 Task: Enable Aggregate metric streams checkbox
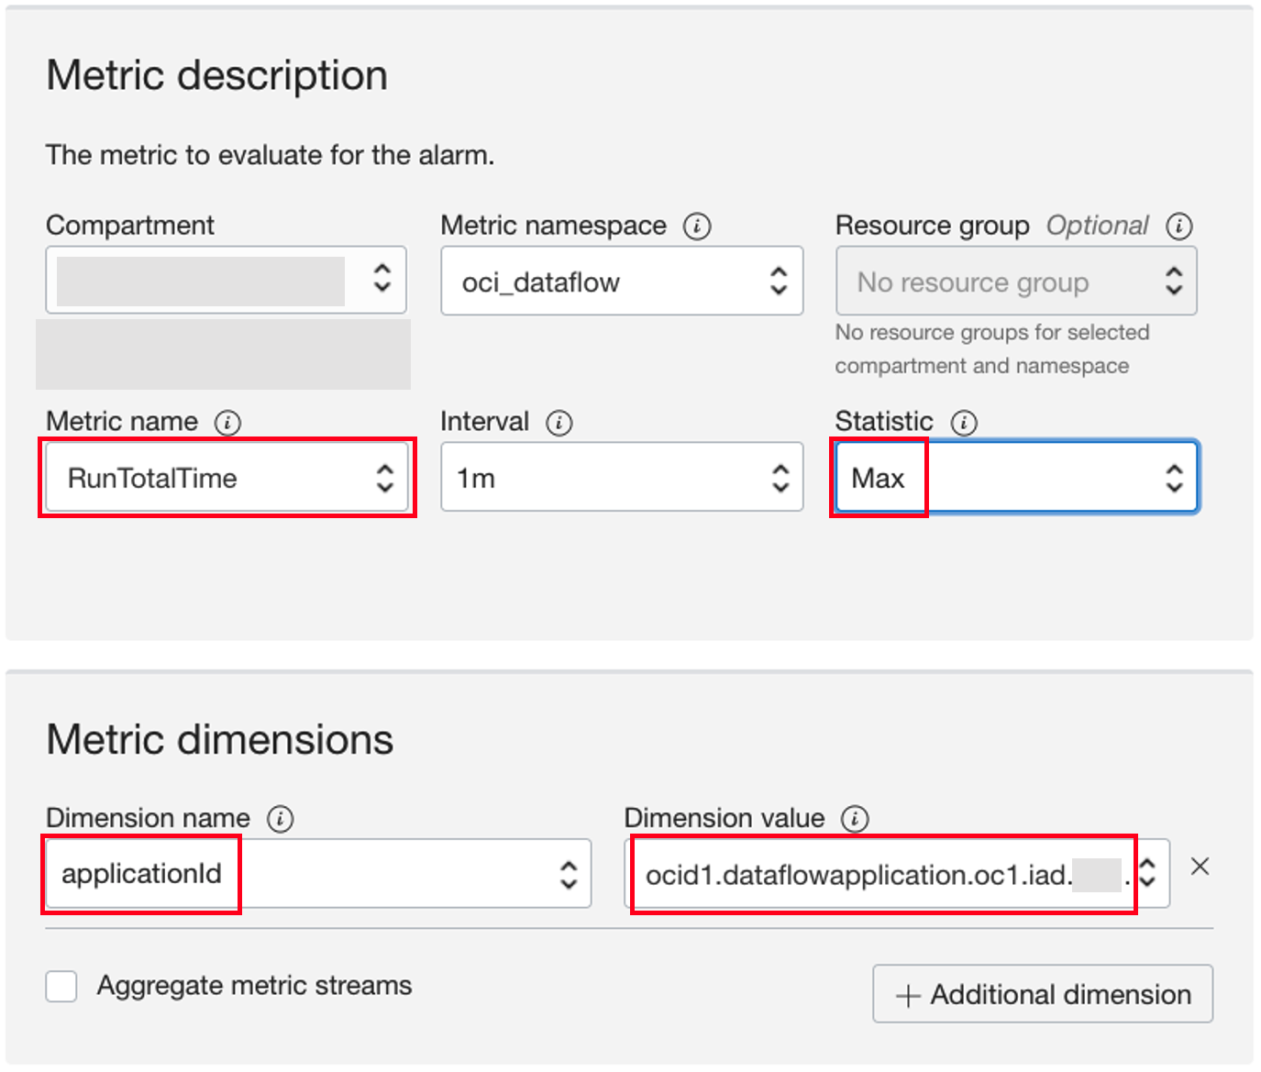[x=61, y=987]
